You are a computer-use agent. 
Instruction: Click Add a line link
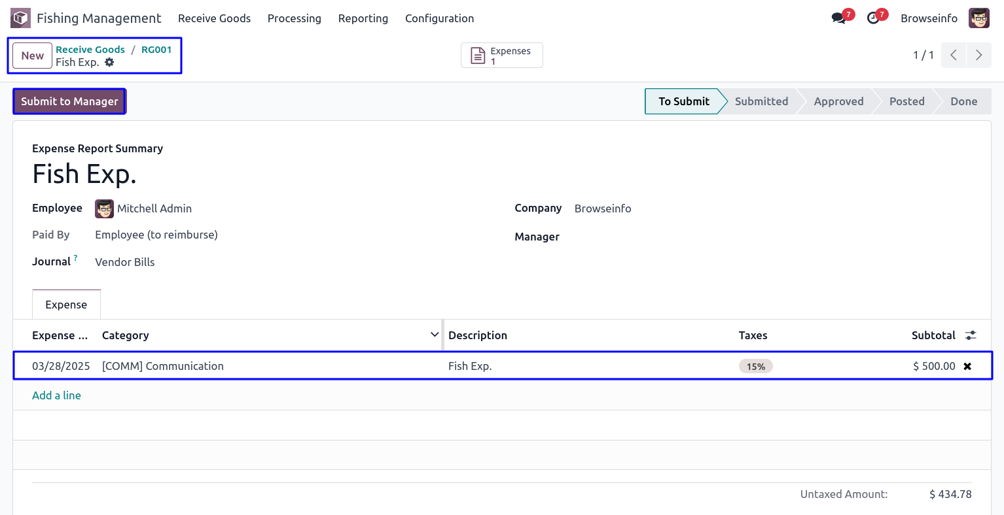(x=56, y=395)
